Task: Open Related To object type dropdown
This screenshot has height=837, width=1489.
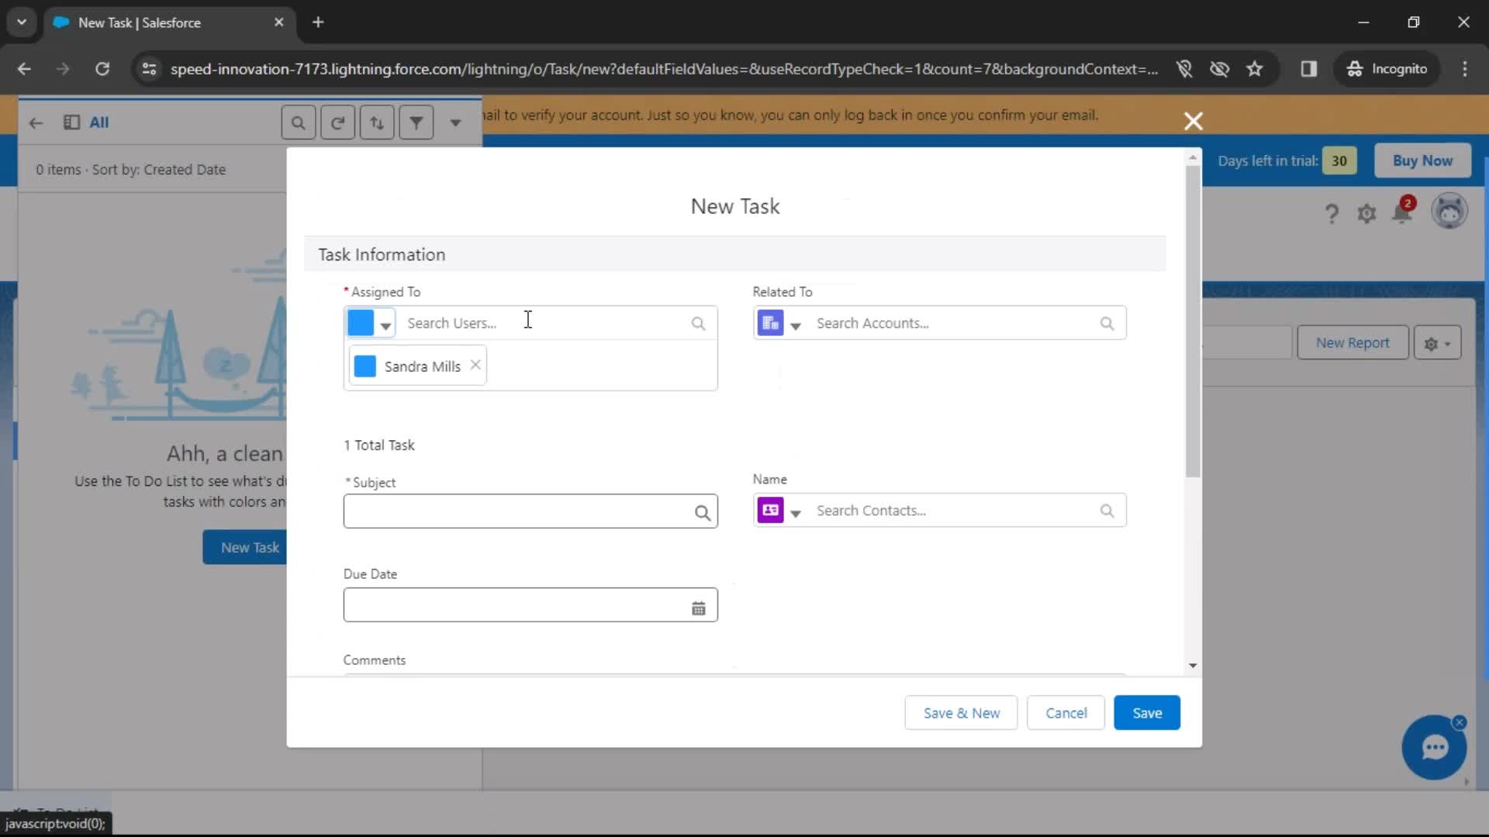Action: [780, 323]
